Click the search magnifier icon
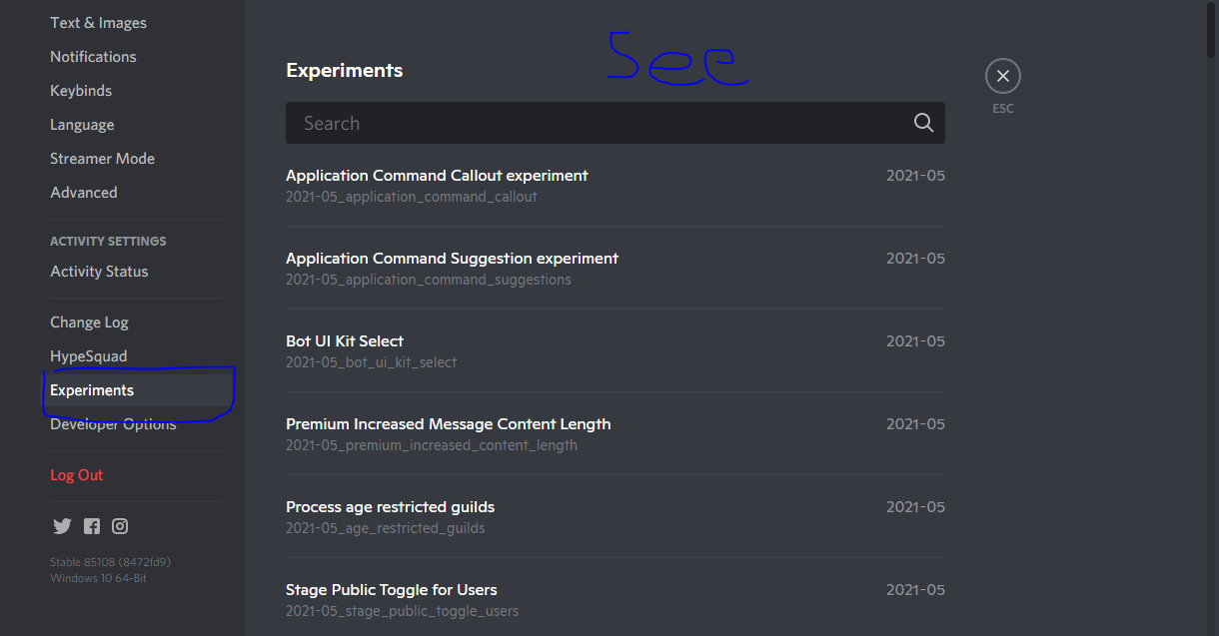This screenshot has height=636, width=1219. pos(922,122)
